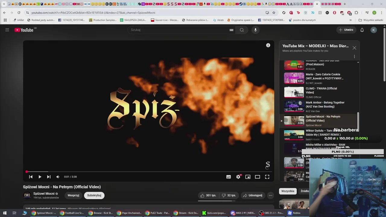Open more actions menu below the video

pos(271,195)
